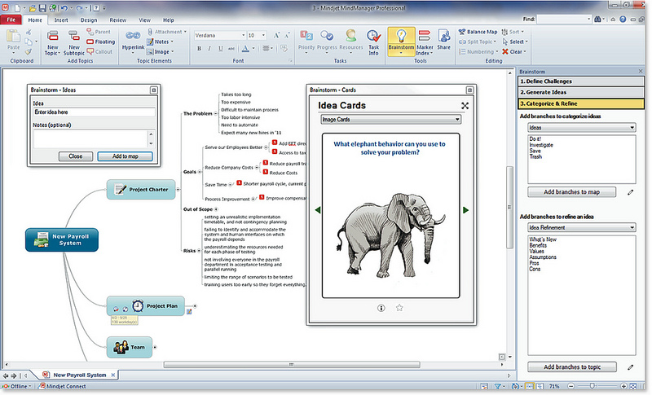Click the Save icon in quick access toolbar

click(42, 8)
